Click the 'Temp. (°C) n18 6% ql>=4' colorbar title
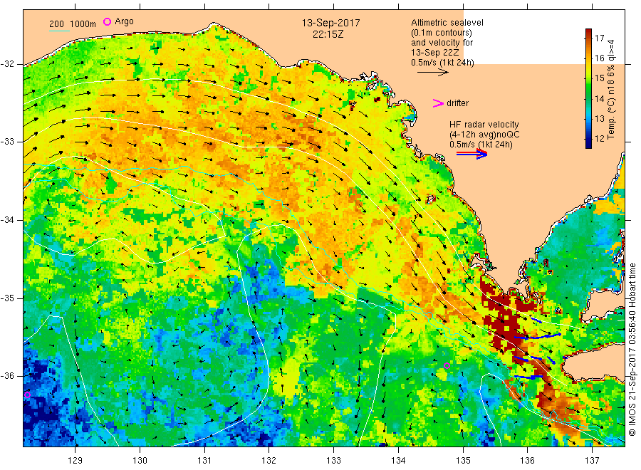641x470 pixels. click(x=611, y=89)
